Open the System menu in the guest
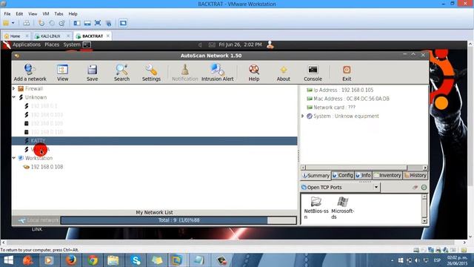This screenshot has width=474, height=267. pyautogui.click(x=72, y=44)
